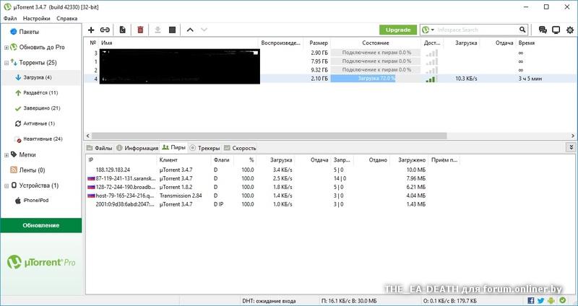Expand the Метки tree node

(x=7, y=155)
